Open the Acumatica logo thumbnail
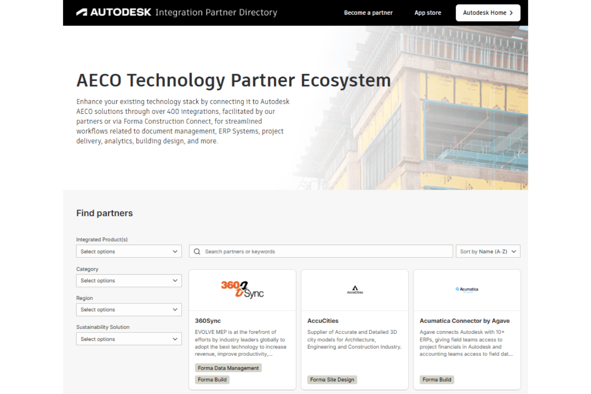591x394 pixels. click(x=467, y=289)
